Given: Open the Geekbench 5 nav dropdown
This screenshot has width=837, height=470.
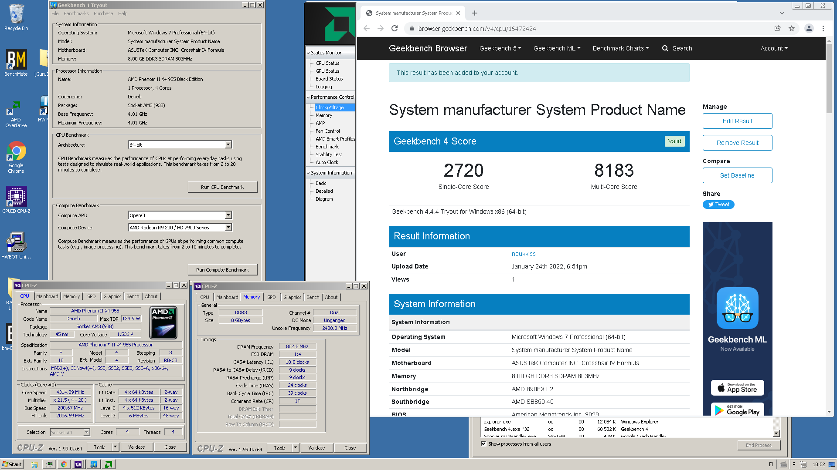Looking at the screenshot, I should coord(500,48).
